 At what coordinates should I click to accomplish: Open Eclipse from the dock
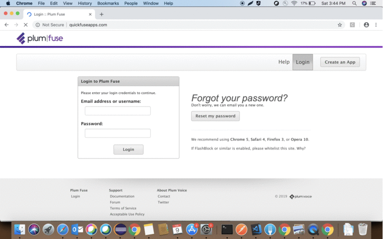(120, 229)
